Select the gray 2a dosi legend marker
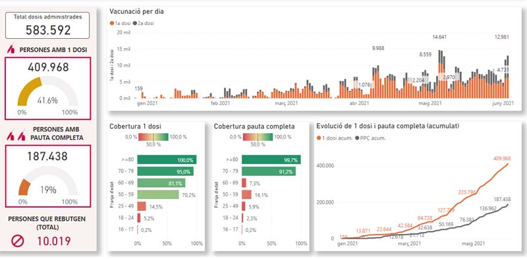Screen dimensions: 527x259 pyautogui.click(x=135, y=24)
